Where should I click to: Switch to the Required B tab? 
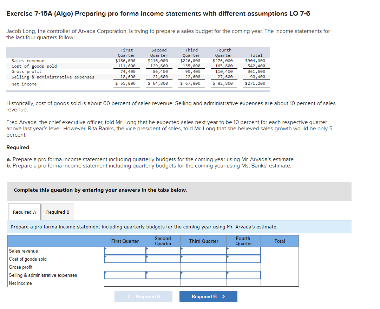(x=58, y=212)
